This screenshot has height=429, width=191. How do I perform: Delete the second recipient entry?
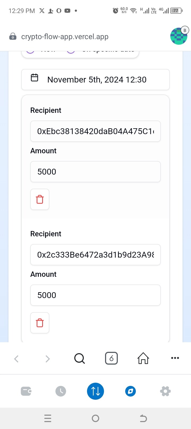[x=40, y=323]
